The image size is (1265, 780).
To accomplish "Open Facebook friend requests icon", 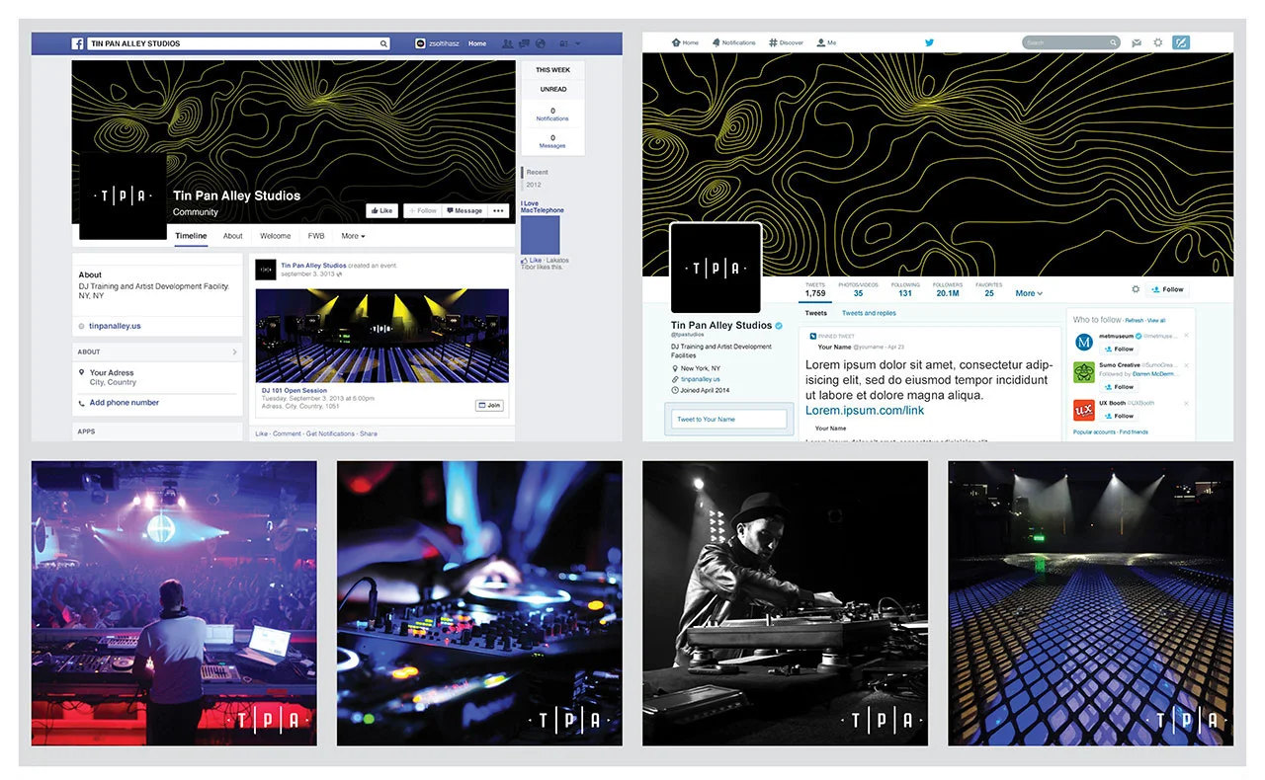I will 507,43.
